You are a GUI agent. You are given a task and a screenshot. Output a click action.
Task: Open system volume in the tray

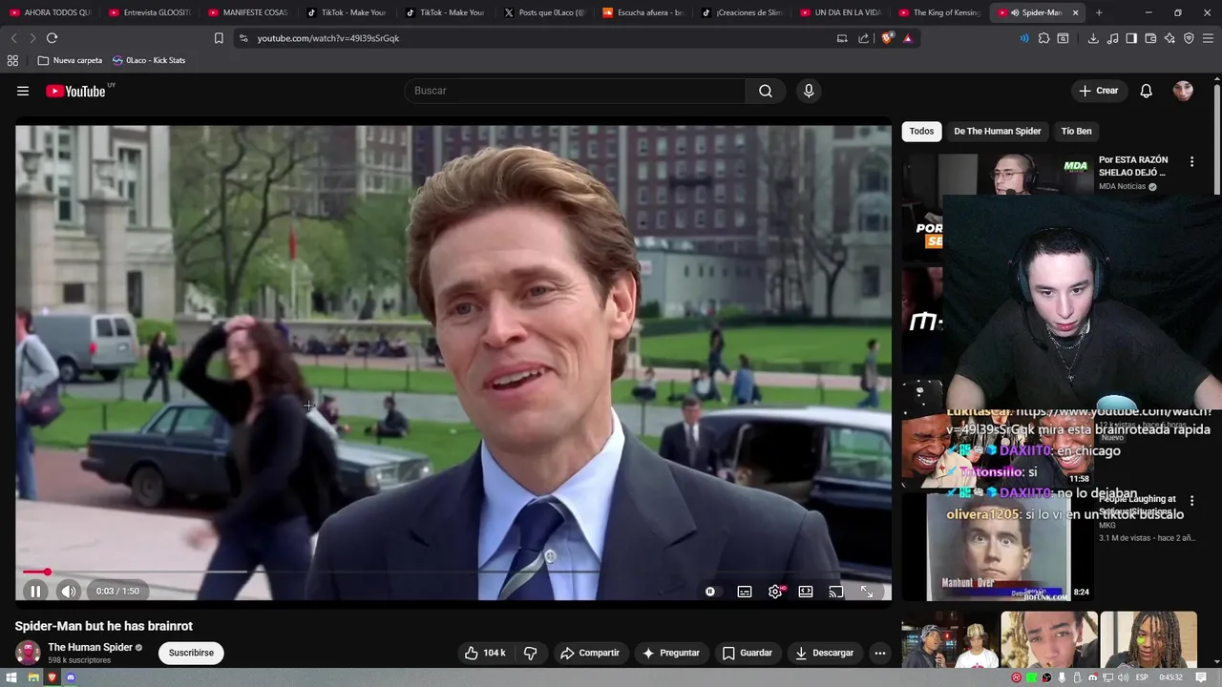click(x=1123, y=677)
